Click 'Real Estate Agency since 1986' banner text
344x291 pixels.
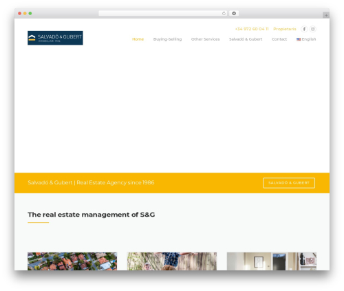coord(116,182)
